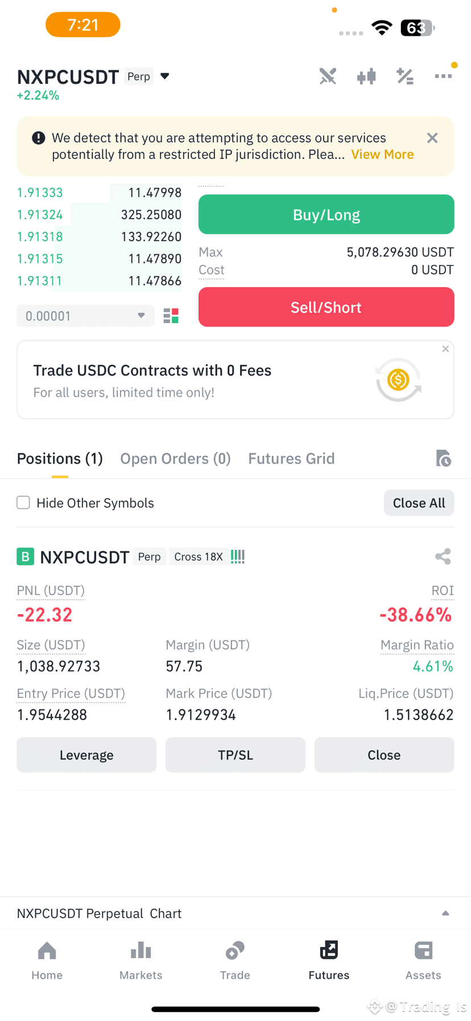
Task: Tap the Close All positions button
Action: pos(419,503)
